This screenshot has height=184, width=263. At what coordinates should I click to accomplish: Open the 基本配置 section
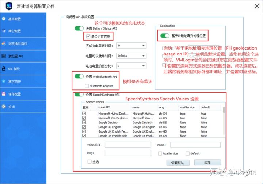coord(23,19)
